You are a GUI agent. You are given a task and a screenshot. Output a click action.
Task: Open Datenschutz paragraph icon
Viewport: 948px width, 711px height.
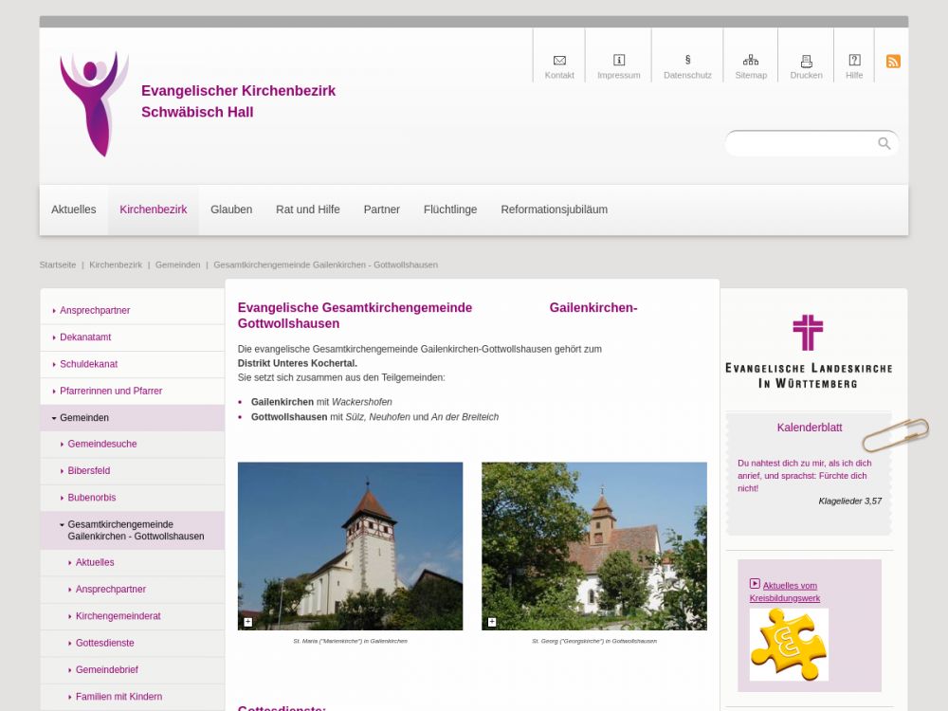pyautogui.click(x=687, y=61)
